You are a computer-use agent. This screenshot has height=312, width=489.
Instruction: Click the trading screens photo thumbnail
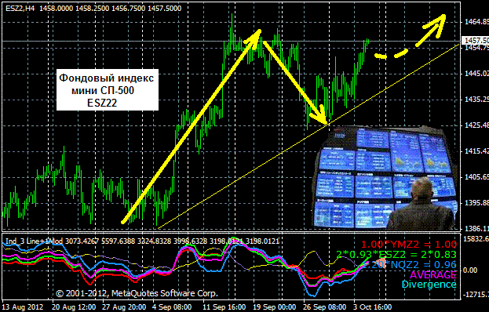click(385, 178)
